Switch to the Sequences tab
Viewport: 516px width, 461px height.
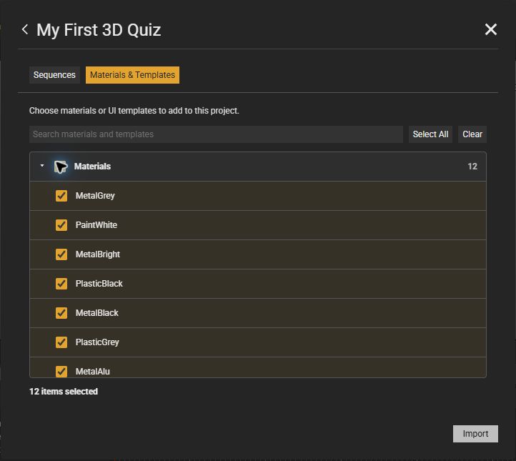coord(54,75)
